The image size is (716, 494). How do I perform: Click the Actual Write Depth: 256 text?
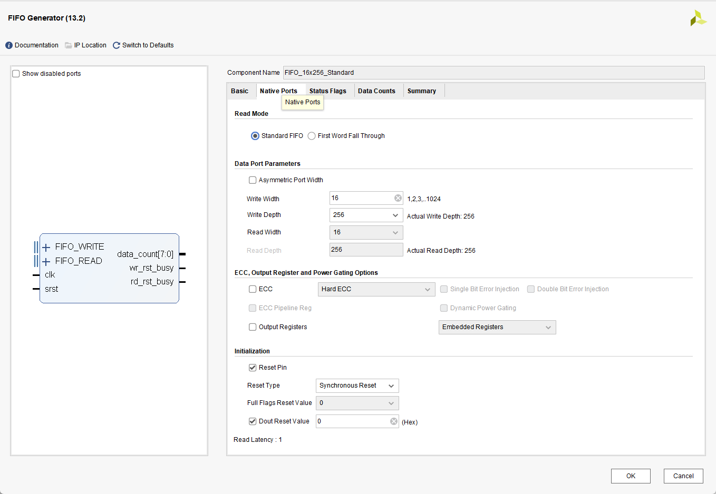click(x=441, y=216)
